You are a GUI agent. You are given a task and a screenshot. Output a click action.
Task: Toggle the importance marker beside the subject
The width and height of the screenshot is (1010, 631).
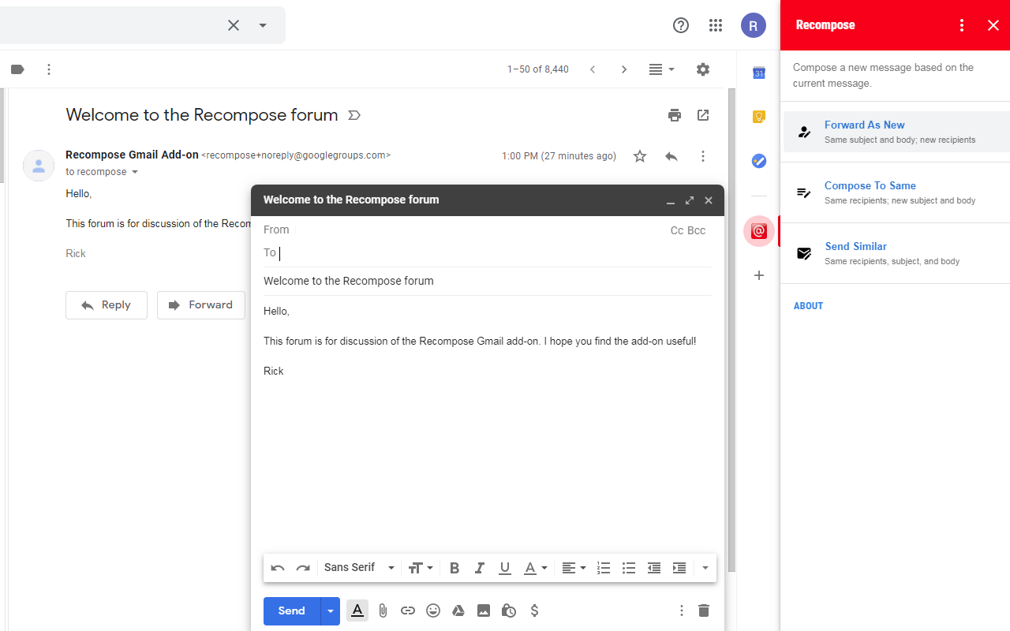click(354, 115)
